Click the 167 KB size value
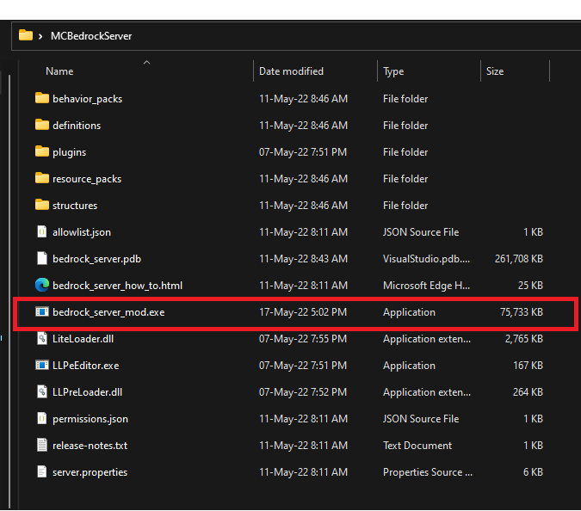Viewport: 581px width, 511px height. pyautogui.click(x=528, y=366)
